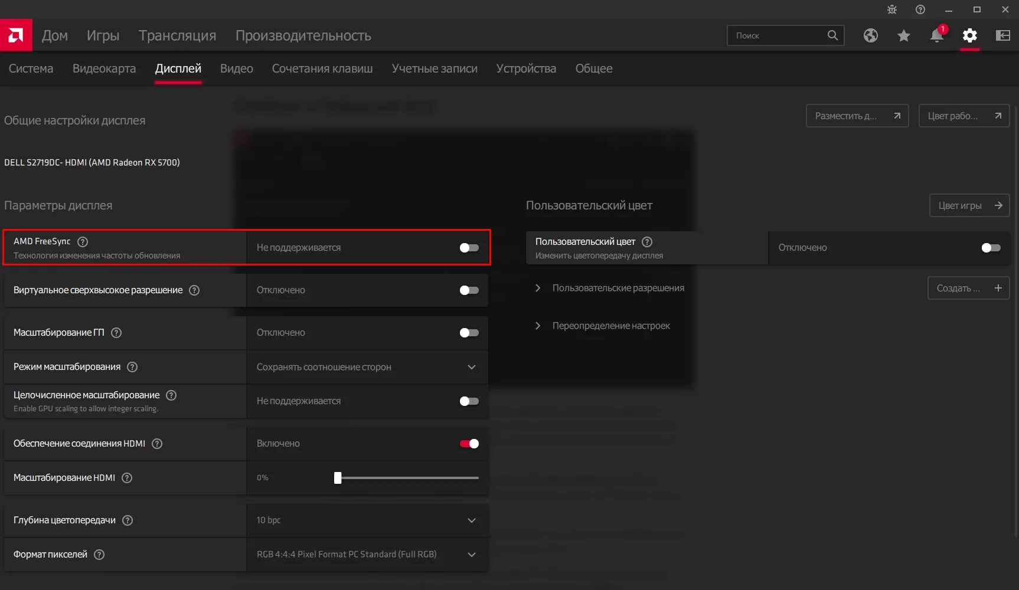The image size is (1019, 590).
Task: Show help for Масштабирование ГП
Action: click(116, 333)
